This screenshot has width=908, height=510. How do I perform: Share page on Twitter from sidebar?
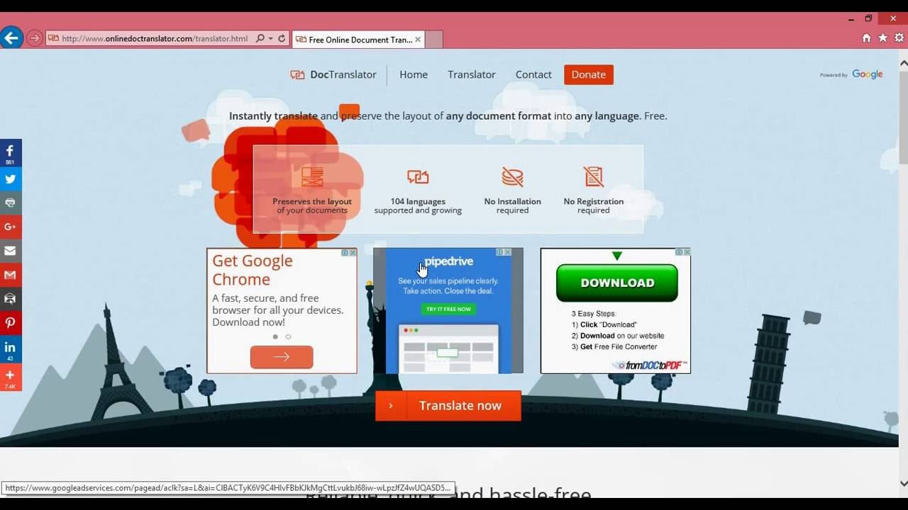click(11, 178)
